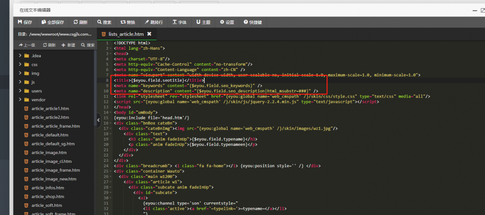Open the 字体 font settings
This screenshot has width=485, height=215.
[179, 22]
